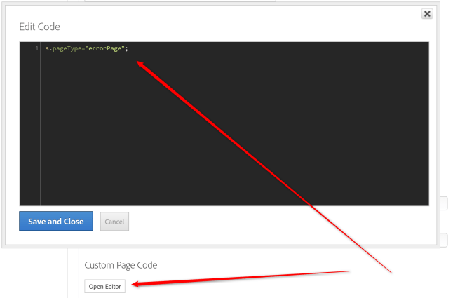Open Editor for Custom Page Code

[105, 286]
